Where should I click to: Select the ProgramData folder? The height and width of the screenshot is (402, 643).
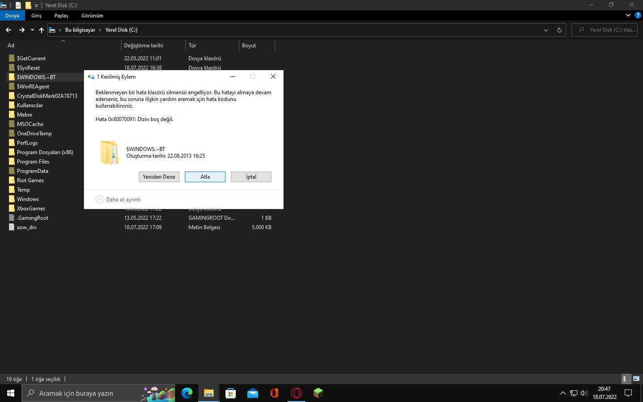tap(33, 171)
